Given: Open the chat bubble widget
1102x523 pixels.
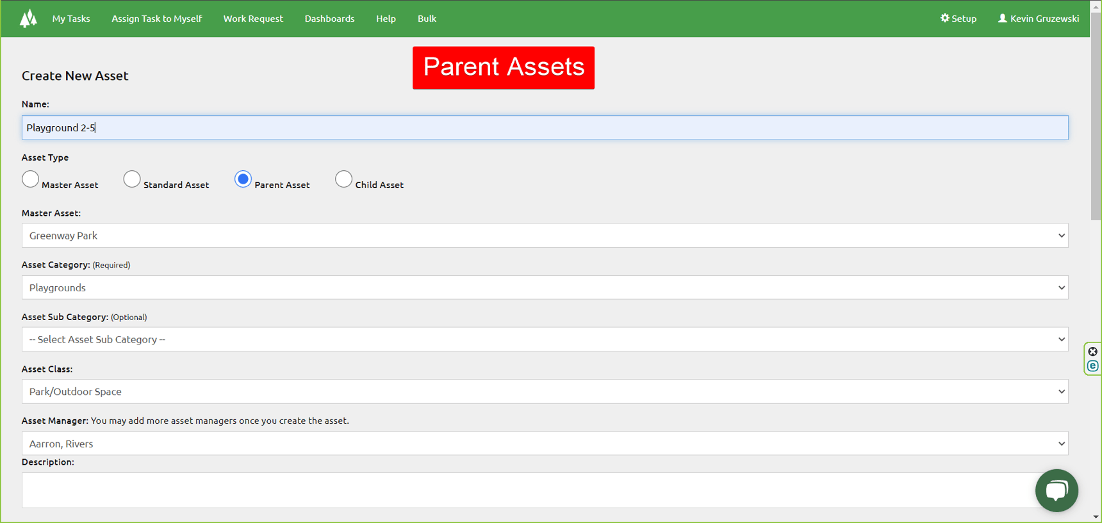Looking at the screenshot, I should pos(1057,490).
